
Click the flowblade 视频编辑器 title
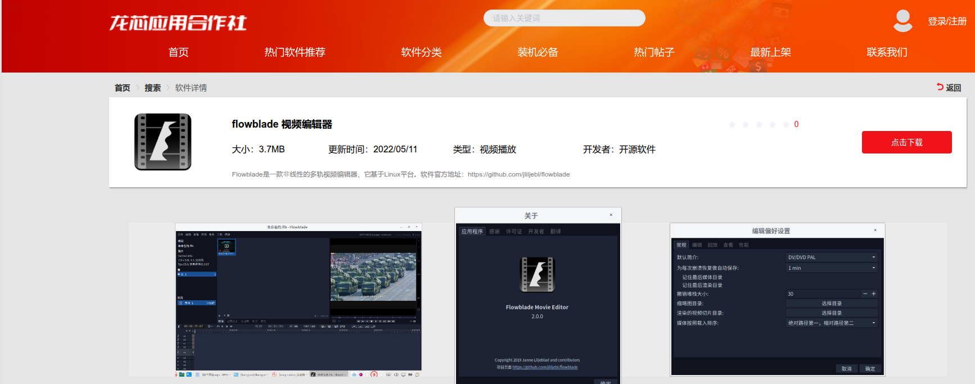click(282, 124)
